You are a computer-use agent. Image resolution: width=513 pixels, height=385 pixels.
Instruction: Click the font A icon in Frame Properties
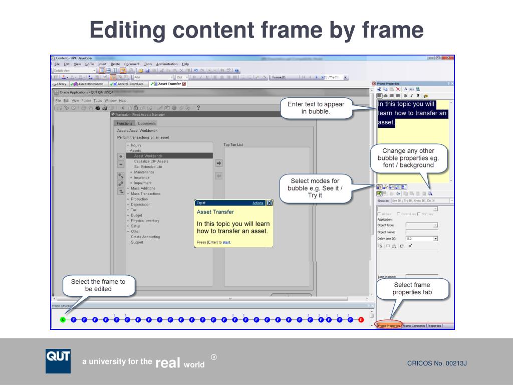[x=406, y=89]
